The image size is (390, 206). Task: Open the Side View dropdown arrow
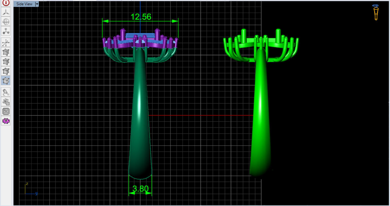[37, 4]
